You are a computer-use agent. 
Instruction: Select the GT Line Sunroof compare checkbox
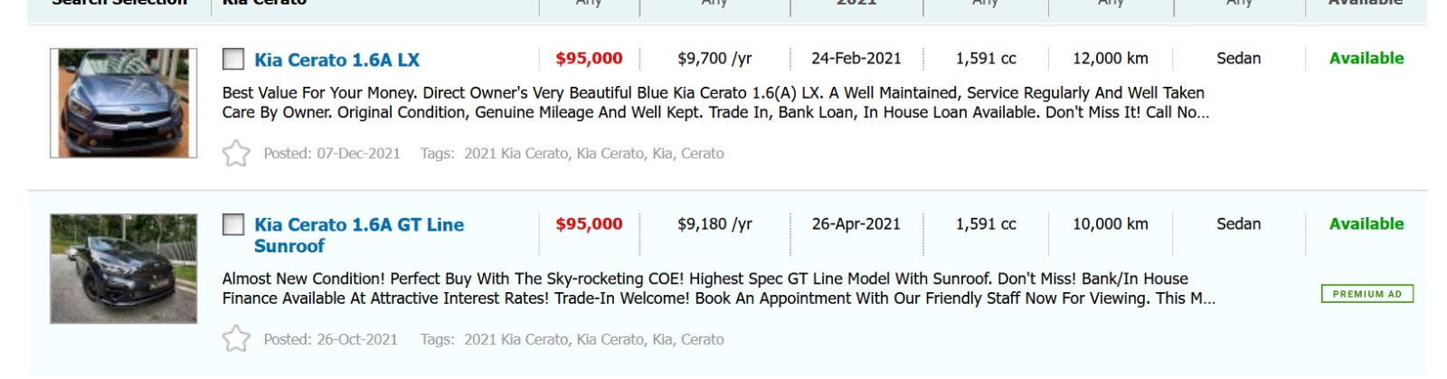click(x=233, y=224)
